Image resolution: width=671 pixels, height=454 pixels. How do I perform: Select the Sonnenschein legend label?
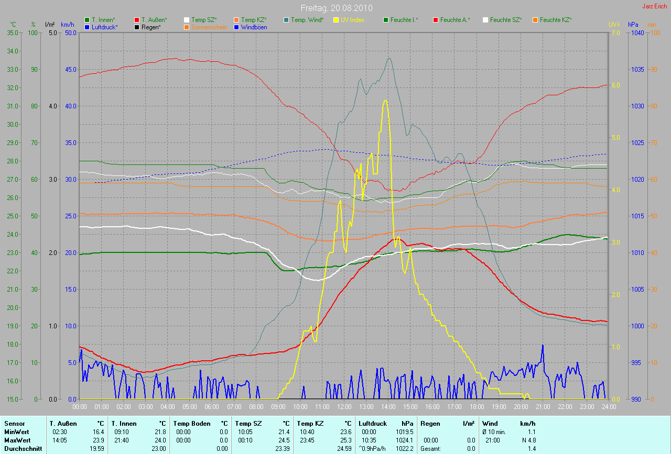pyautogui.click(x=209, y=27)
